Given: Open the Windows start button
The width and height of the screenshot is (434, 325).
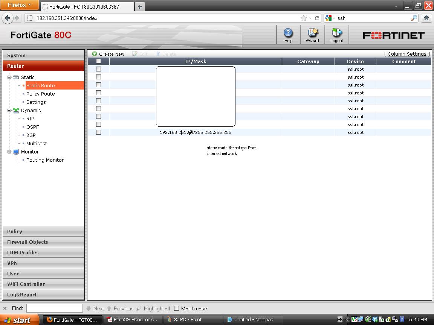Looking at the screenshot, I should coord(19,320).
